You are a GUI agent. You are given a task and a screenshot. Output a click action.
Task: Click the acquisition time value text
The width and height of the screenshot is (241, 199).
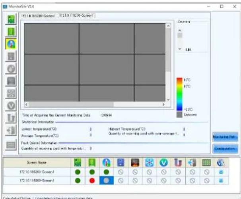[106, 115]
